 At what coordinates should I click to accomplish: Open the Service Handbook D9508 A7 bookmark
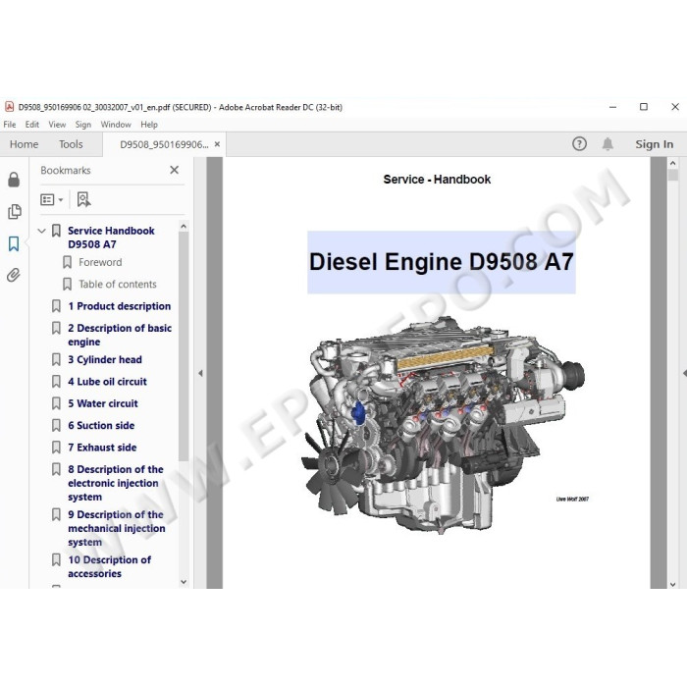tap(111, 238)
